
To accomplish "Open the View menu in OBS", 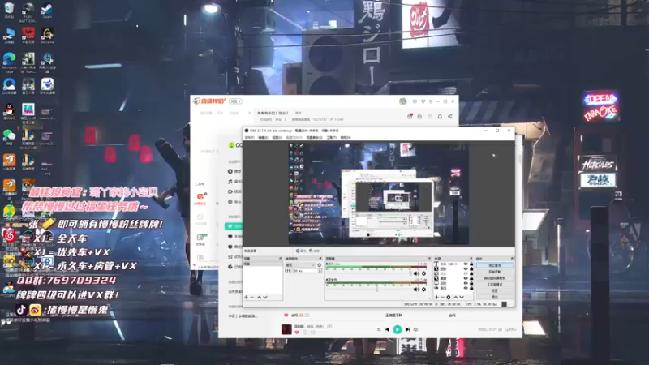I will tap(277, 137).
